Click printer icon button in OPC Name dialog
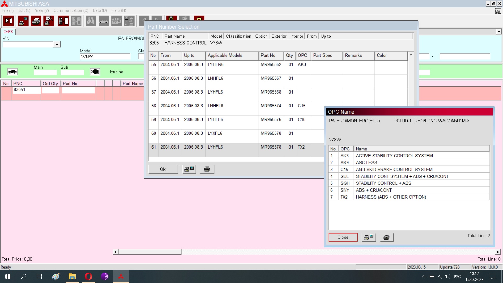503x283 pixels. pos(386,237)
